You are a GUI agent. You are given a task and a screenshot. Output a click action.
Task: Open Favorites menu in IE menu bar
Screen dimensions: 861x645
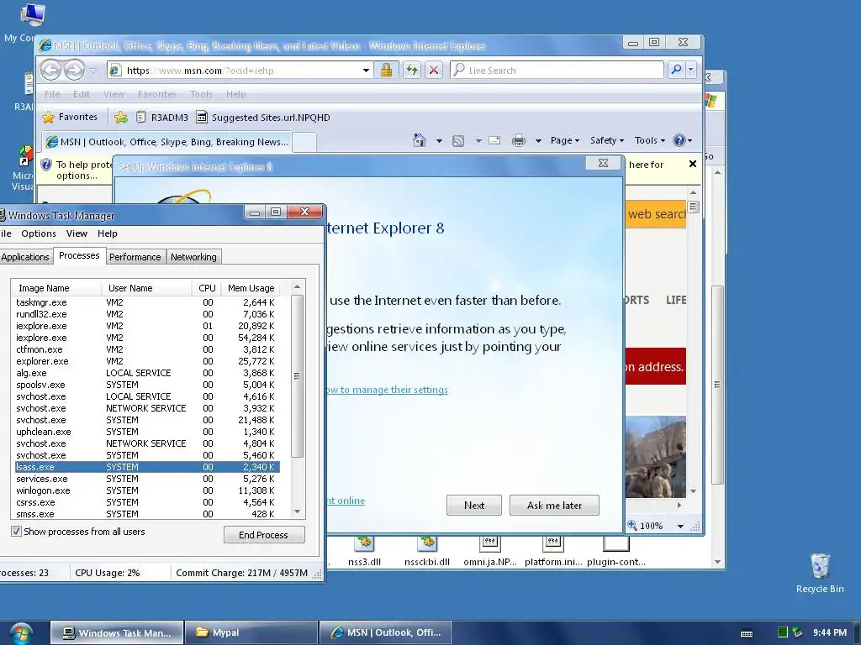(x=157, y=94)
